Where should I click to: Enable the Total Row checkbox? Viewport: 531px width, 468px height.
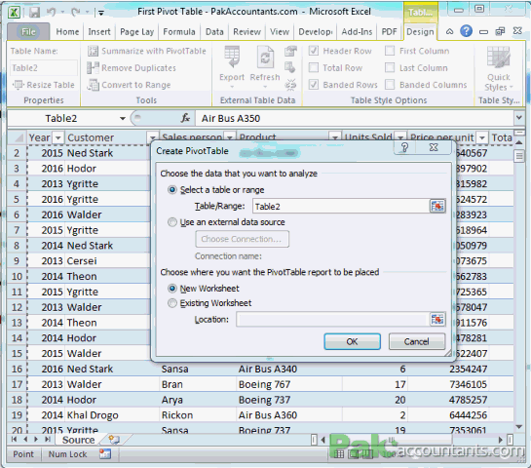coord(314,67)
